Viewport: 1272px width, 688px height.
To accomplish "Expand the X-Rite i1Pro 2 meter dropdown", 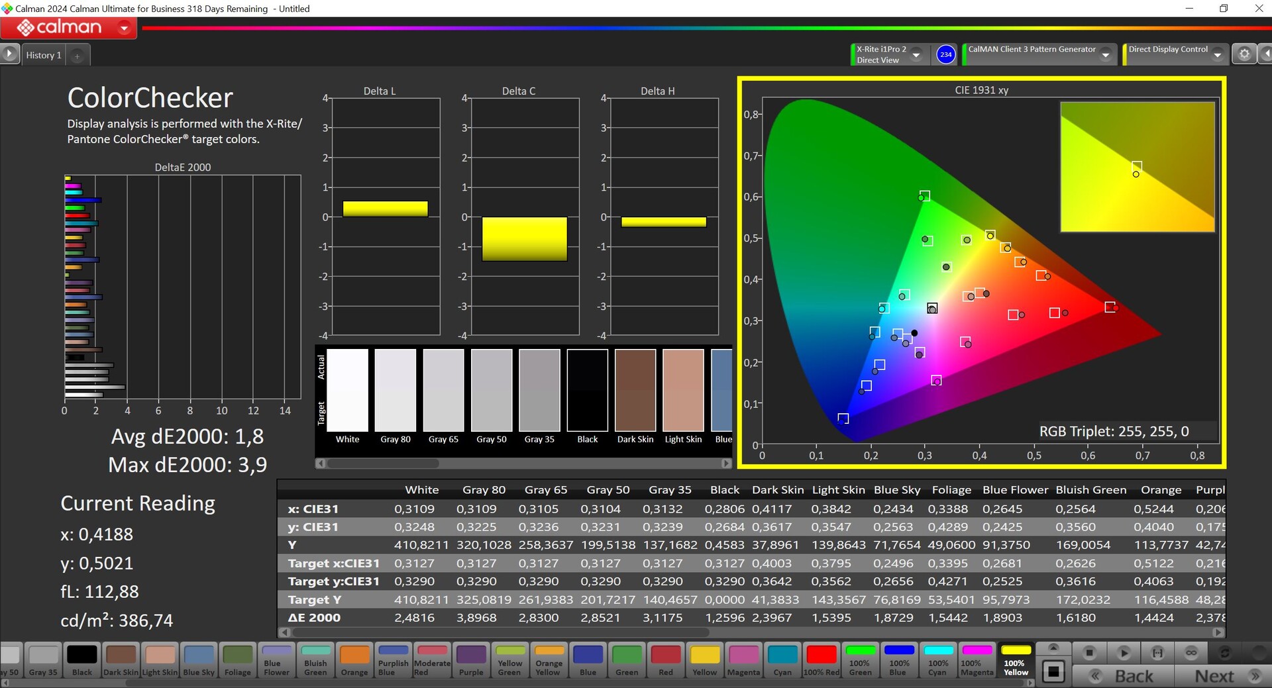I will (x=916, y=55).
